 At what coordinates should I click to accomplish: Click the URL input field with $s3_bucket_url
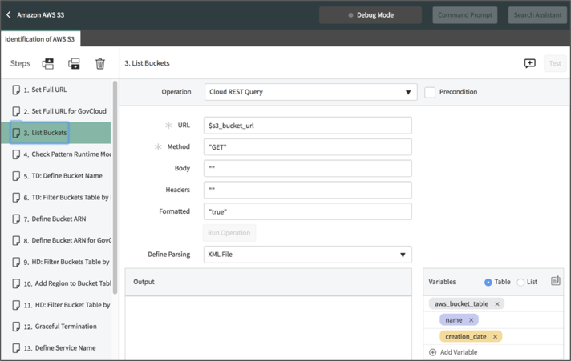pos(308,126)
